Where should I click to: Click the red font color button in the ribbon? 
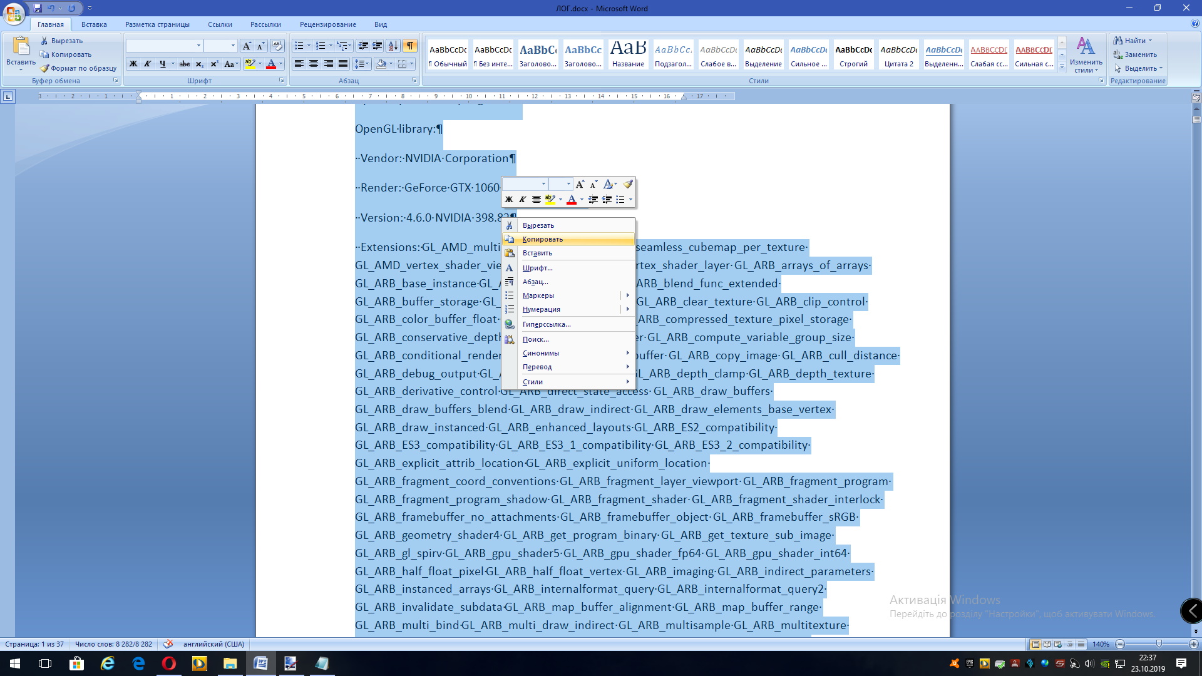pos(270,64)
